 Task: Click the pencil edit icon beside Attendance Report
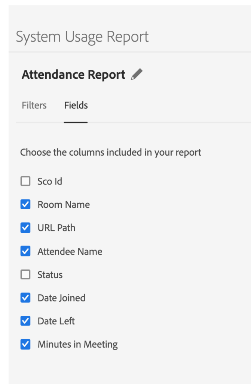point(137,74)
